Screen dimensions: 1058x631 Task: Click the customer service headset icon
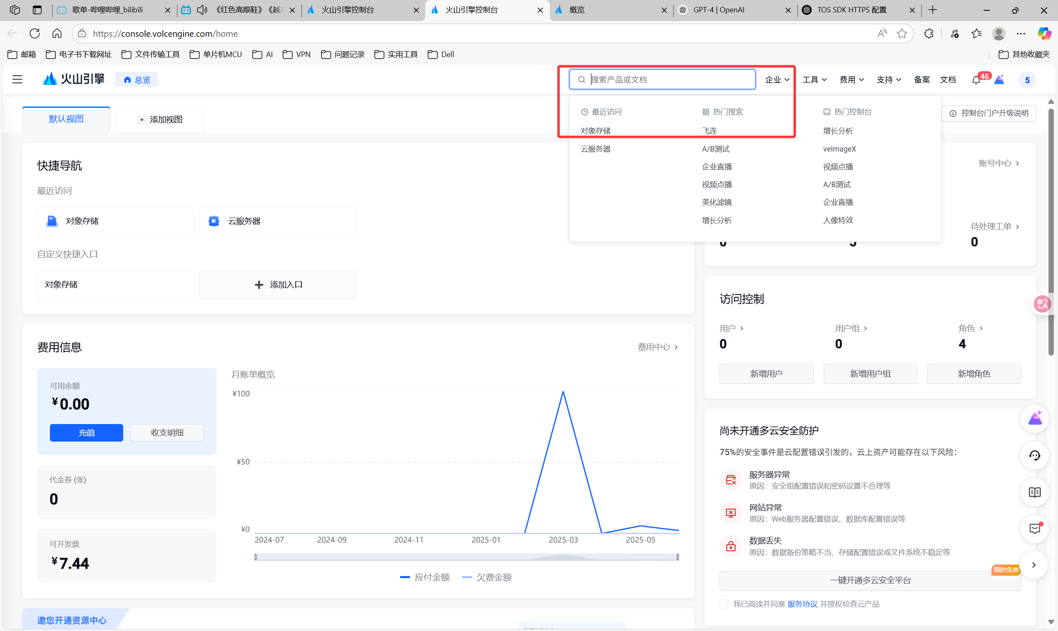tap(1034, 455)
